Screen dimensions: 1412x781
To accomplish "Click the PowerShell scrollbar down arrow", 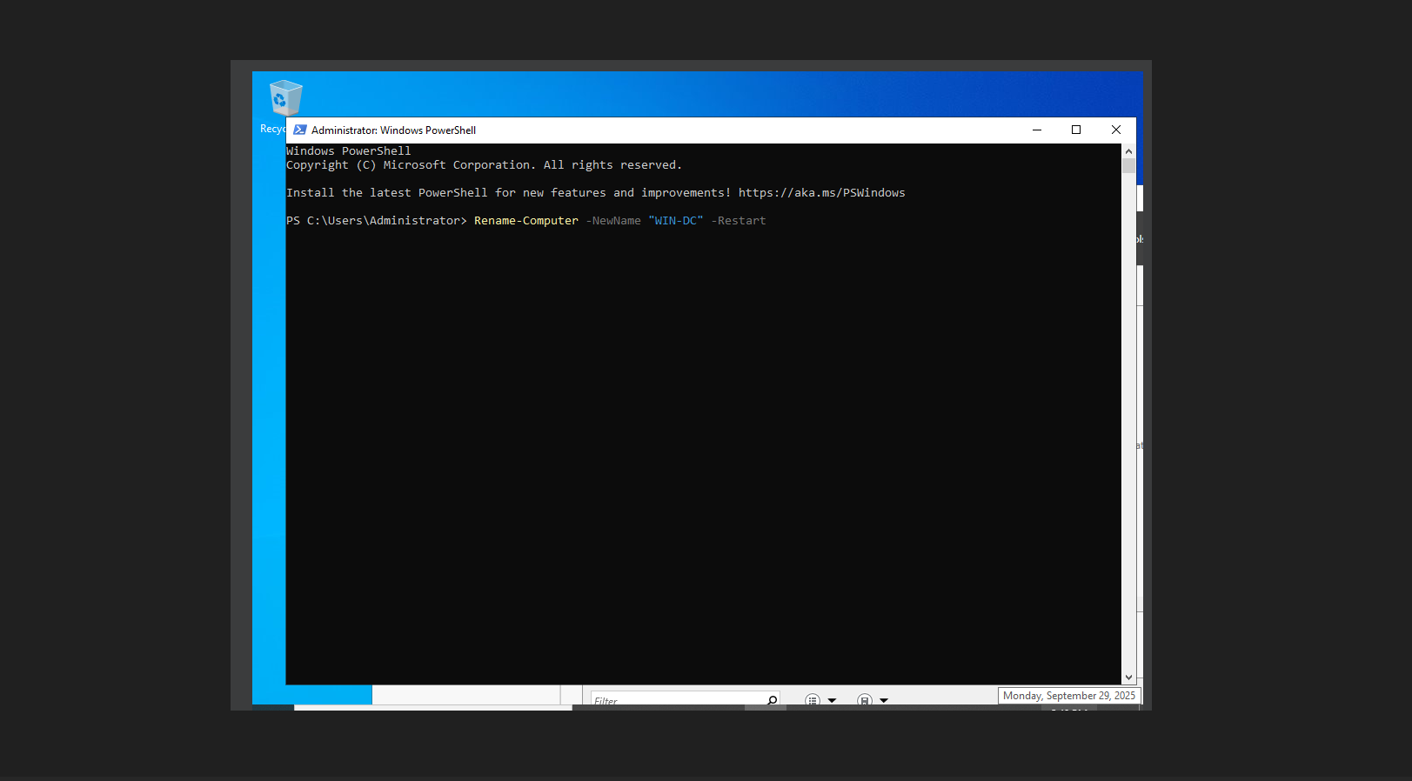I will coord(1128,678).
